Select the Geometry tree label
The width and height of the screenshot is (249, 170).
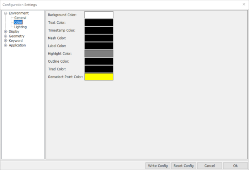[x=16, y=36]
